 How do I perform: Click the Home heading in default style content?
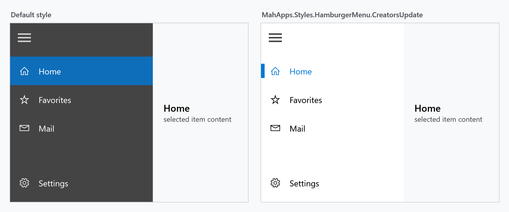pyautogui.click(x=177, y=108)
